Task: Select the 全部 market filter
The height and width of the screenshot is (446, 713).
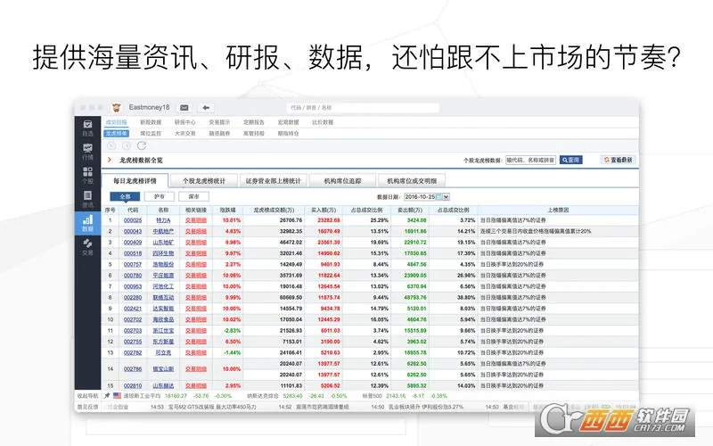Action: point(125,196)
